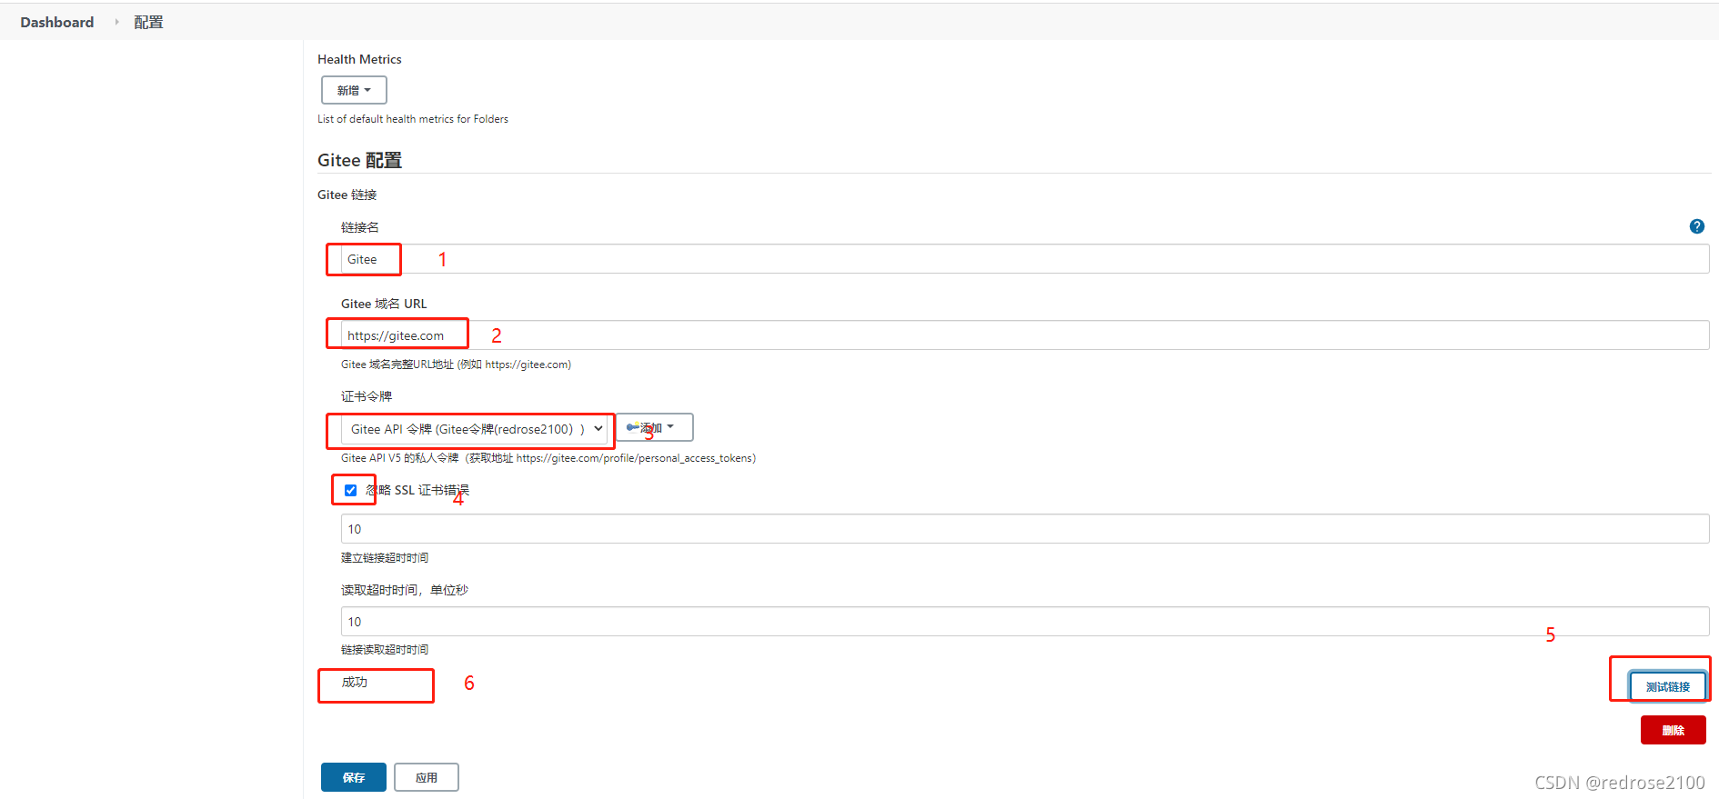Expand the 证书令牌 Gitee API select box
Screen dimensions: 1719x799
click(x=474, y=429)
